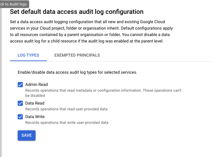The width and height of the screenshot is (212, 157).
Task: Click the Data Write label text
Action: tap(35, 117)
